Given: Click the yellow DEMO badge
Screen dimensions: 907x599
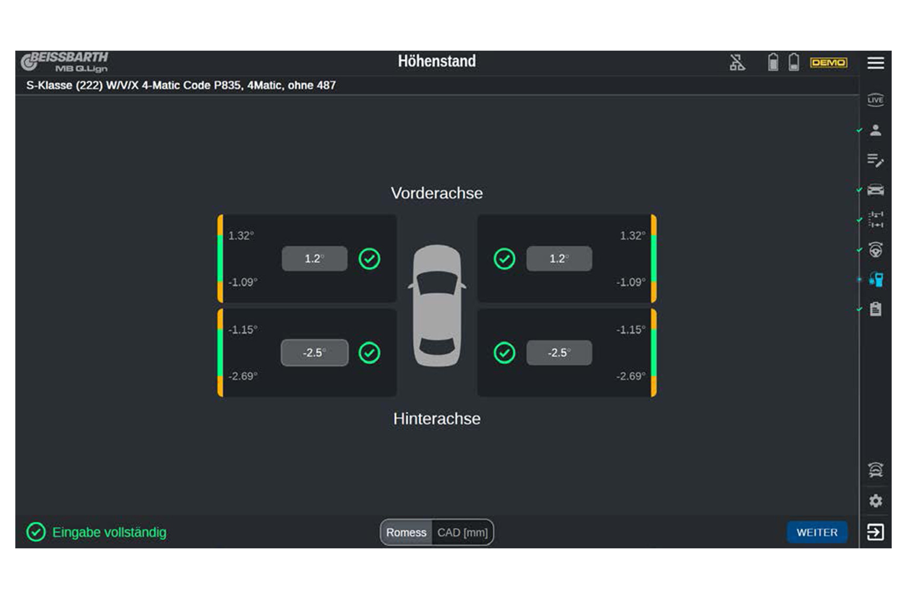Looking at the screenshot, I should [828, 63].
